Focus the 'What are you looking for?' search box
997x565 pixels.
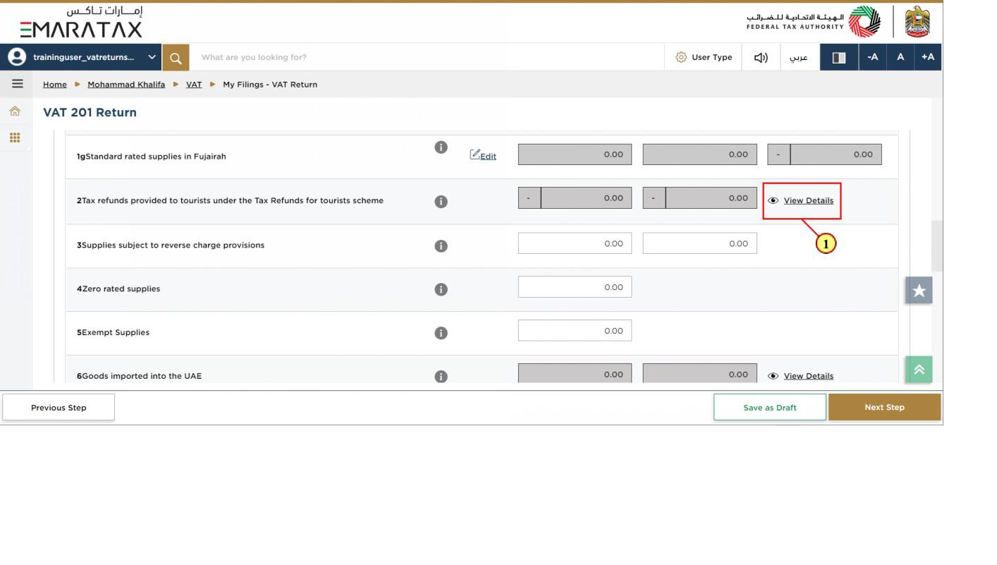[x=427, y=57]
